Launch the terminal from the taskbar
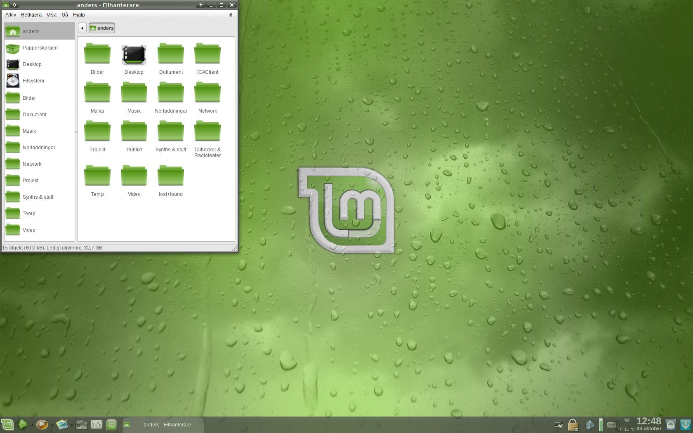The image size is (693, 433). [81, 425]
